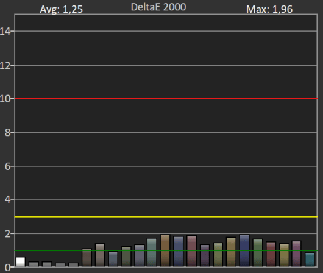This screenshot has height=273, width=323.
Task: Click the magenta-purple bar near right end
Action: (x=296, y=254)
